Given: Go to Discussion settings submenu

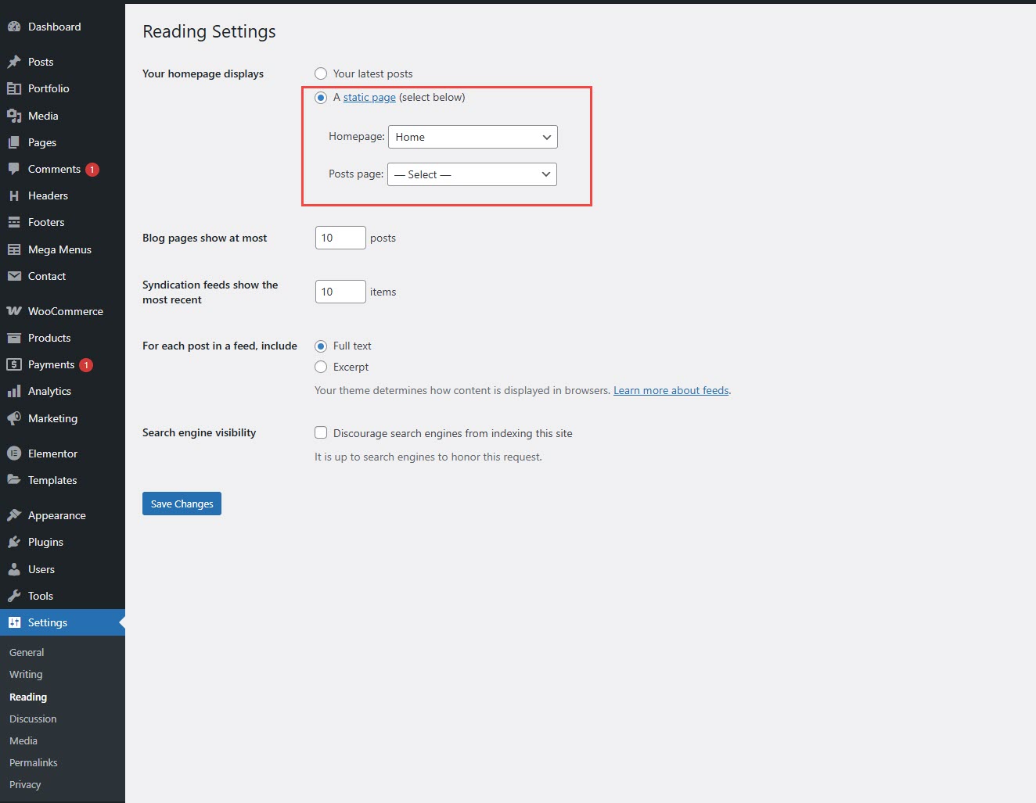Looking at the screenshot, I should pyautogui.click(x=33, y=719).
